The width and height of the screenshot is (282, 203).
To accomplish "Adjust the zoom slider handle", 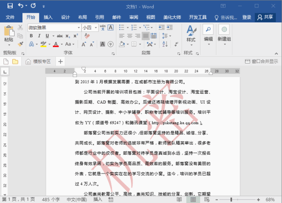I will (231, 199).
